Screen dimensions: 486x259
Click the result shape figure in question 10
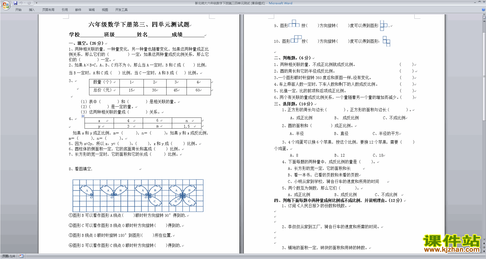tap(386, 41)
